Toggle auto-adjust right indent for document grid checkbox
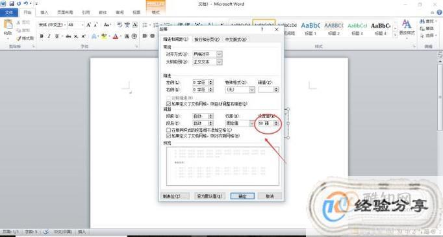 (169, 104)
